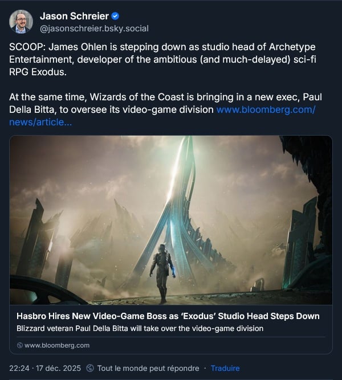Click the 'Blizzard veteran Paul Della Bitta' card description
The height and width of the screenshot is (380, 342).
pos(140,328)
